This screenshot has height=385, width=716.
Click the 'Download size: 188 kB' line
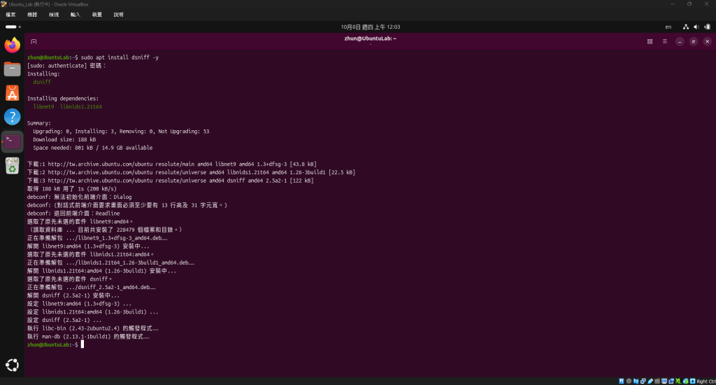[x=64, y=140]
